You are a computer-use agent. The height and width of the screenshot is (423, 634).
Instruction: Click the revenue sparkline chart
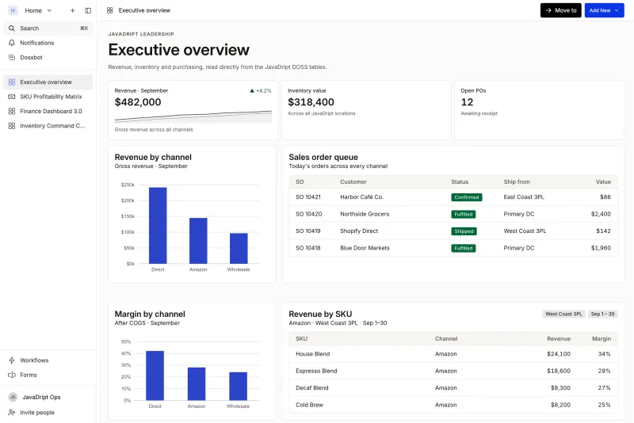tap(193, 116)
